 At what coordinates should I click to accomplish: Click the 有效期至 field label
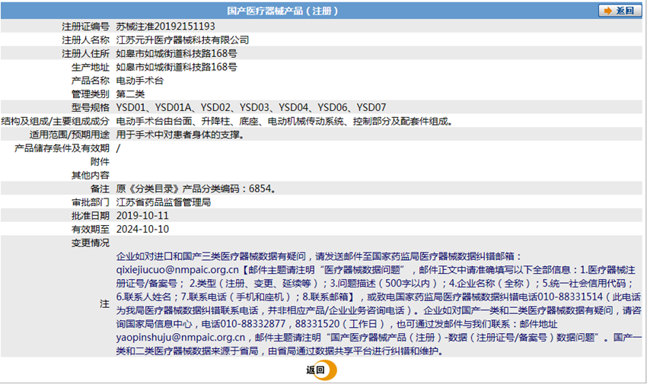91,230
